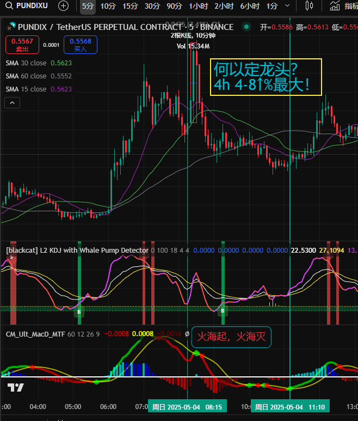Click the green market status dot
Screen dimensions: 358x421
point(246,27)
